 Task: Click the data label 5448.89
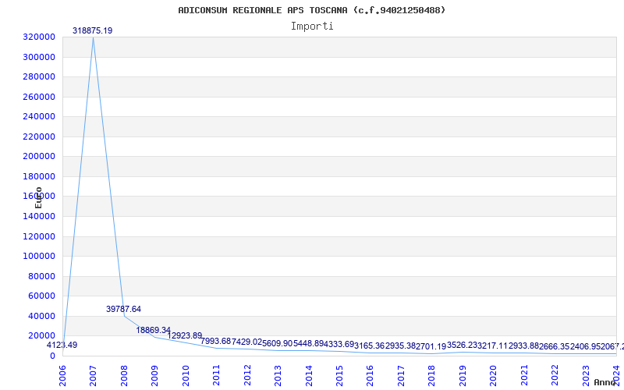(308, 344)
